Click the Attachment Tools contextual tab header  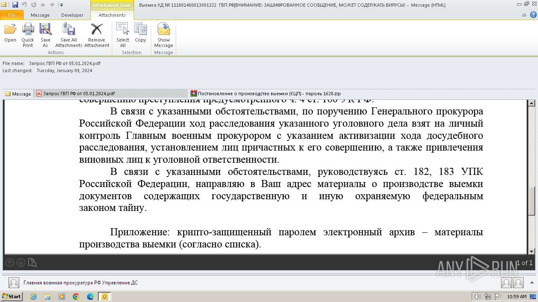click(x=112, y=5)
